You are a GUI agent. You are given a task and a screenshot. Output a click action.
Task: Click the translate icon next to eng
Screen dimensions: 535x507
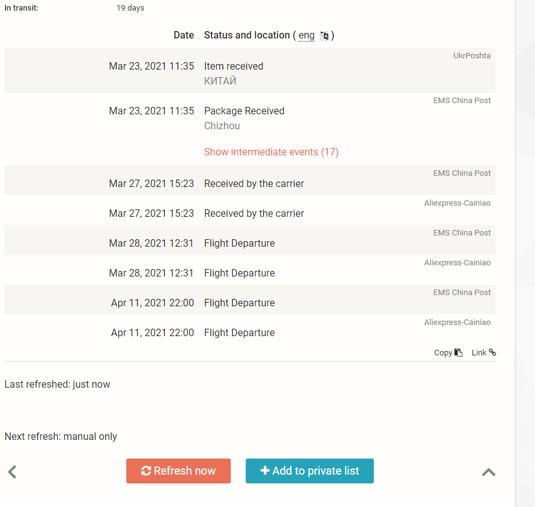(324, 35)
